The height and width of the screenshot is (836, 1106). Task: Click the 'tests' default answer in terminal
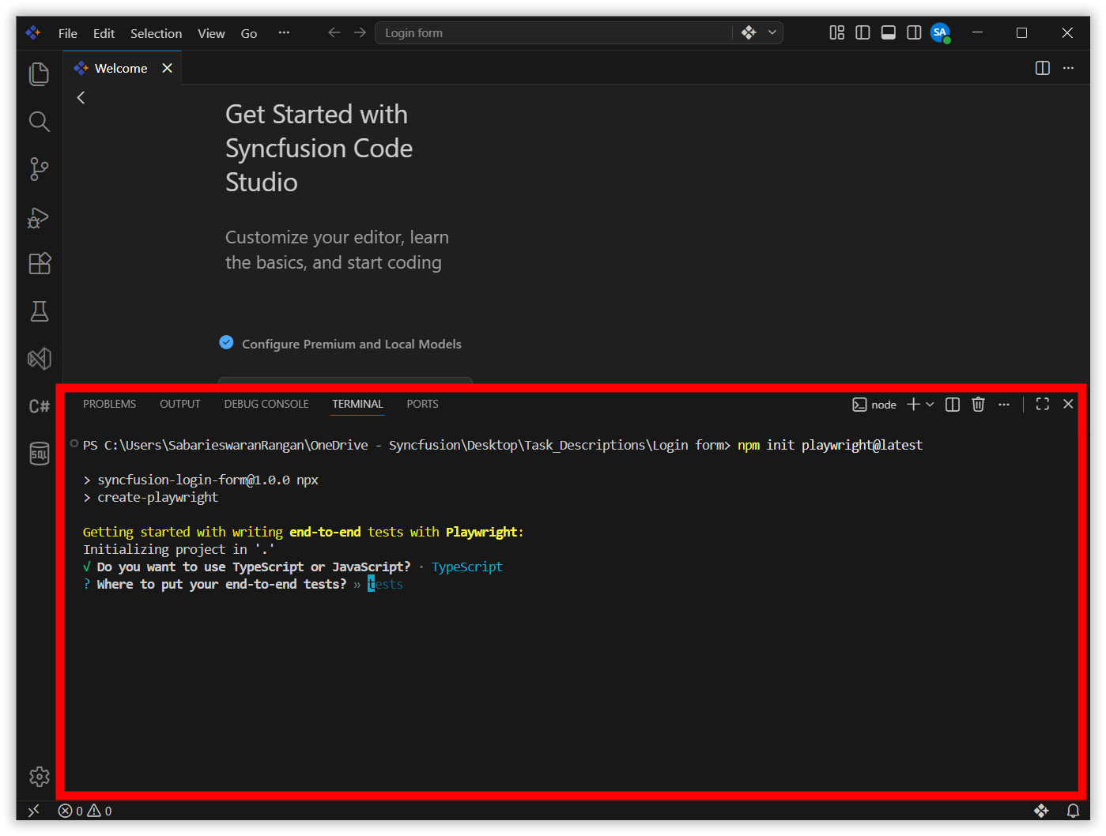tap(385, 585)
